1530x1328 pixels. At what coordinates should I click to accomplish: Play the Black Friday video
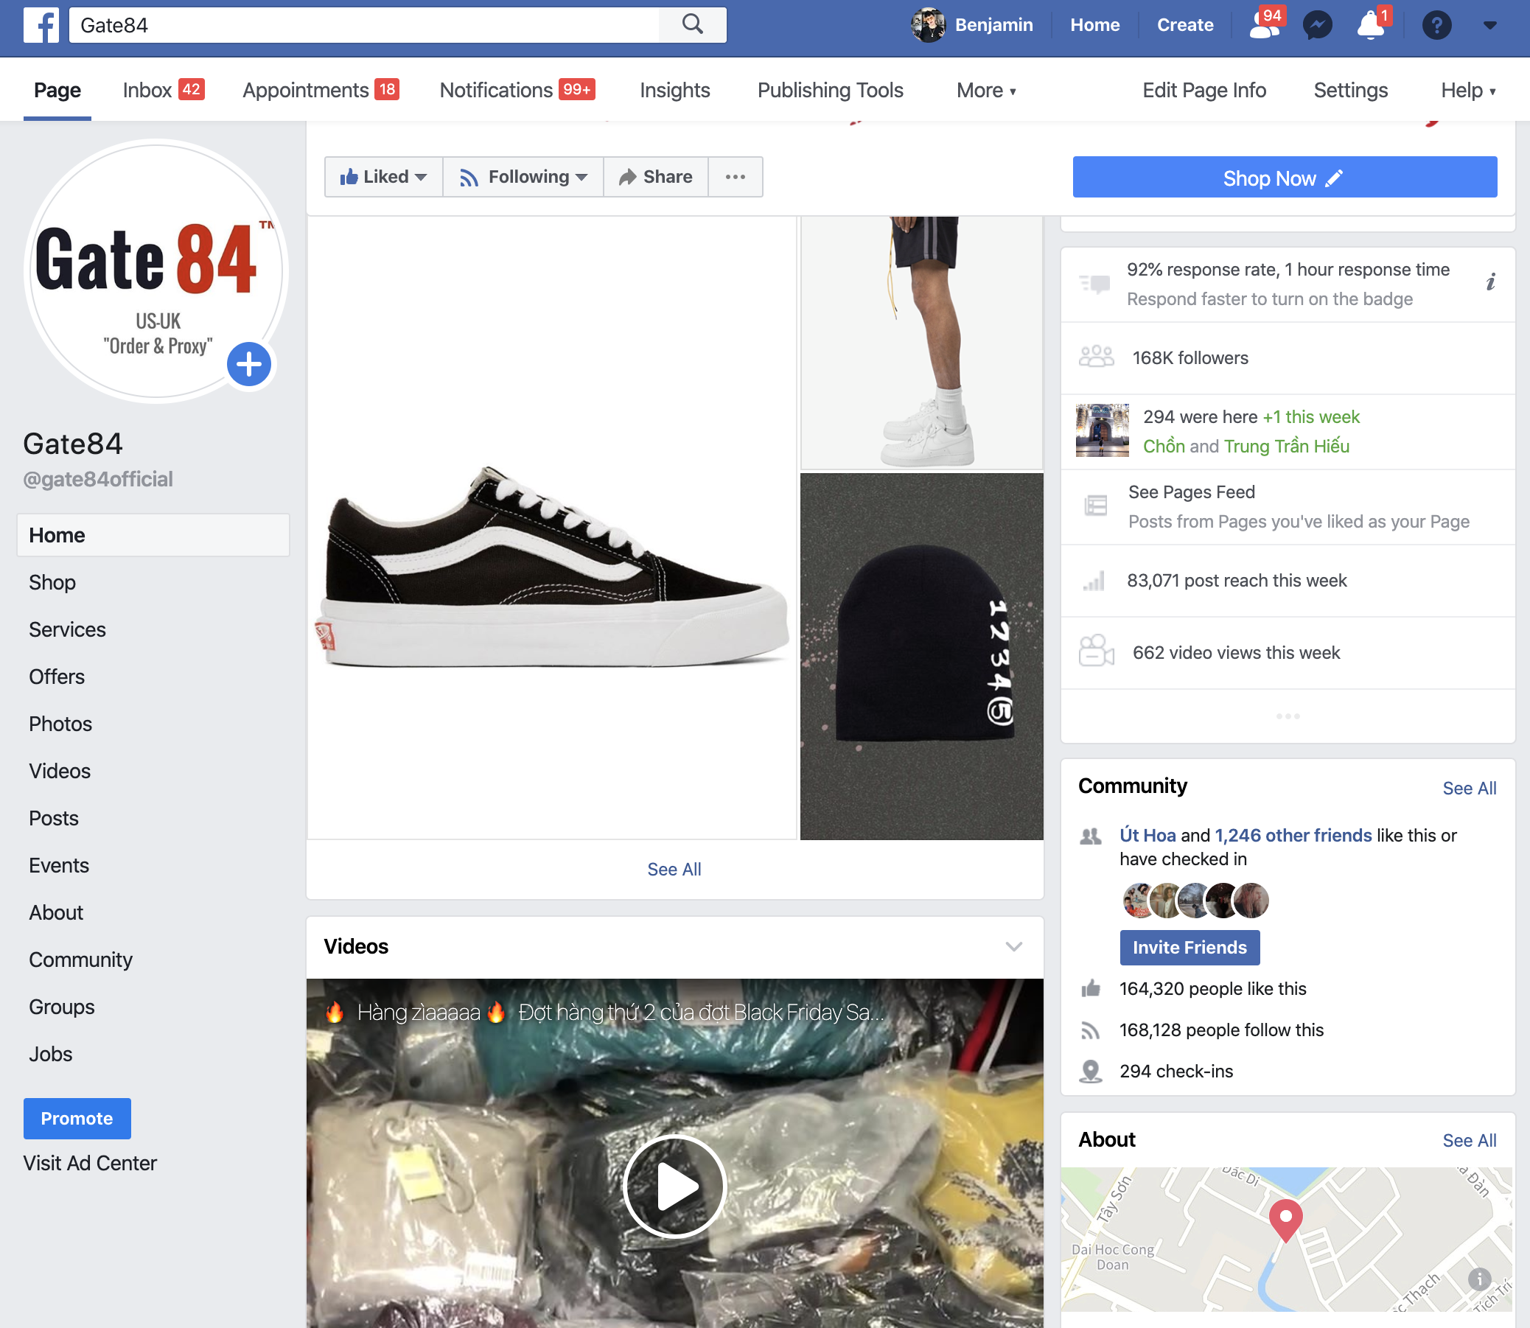pyautogui.click(x=674, y=1186)
